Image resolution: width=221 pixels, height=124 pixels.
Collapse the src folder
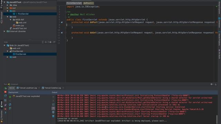[8, 11]
